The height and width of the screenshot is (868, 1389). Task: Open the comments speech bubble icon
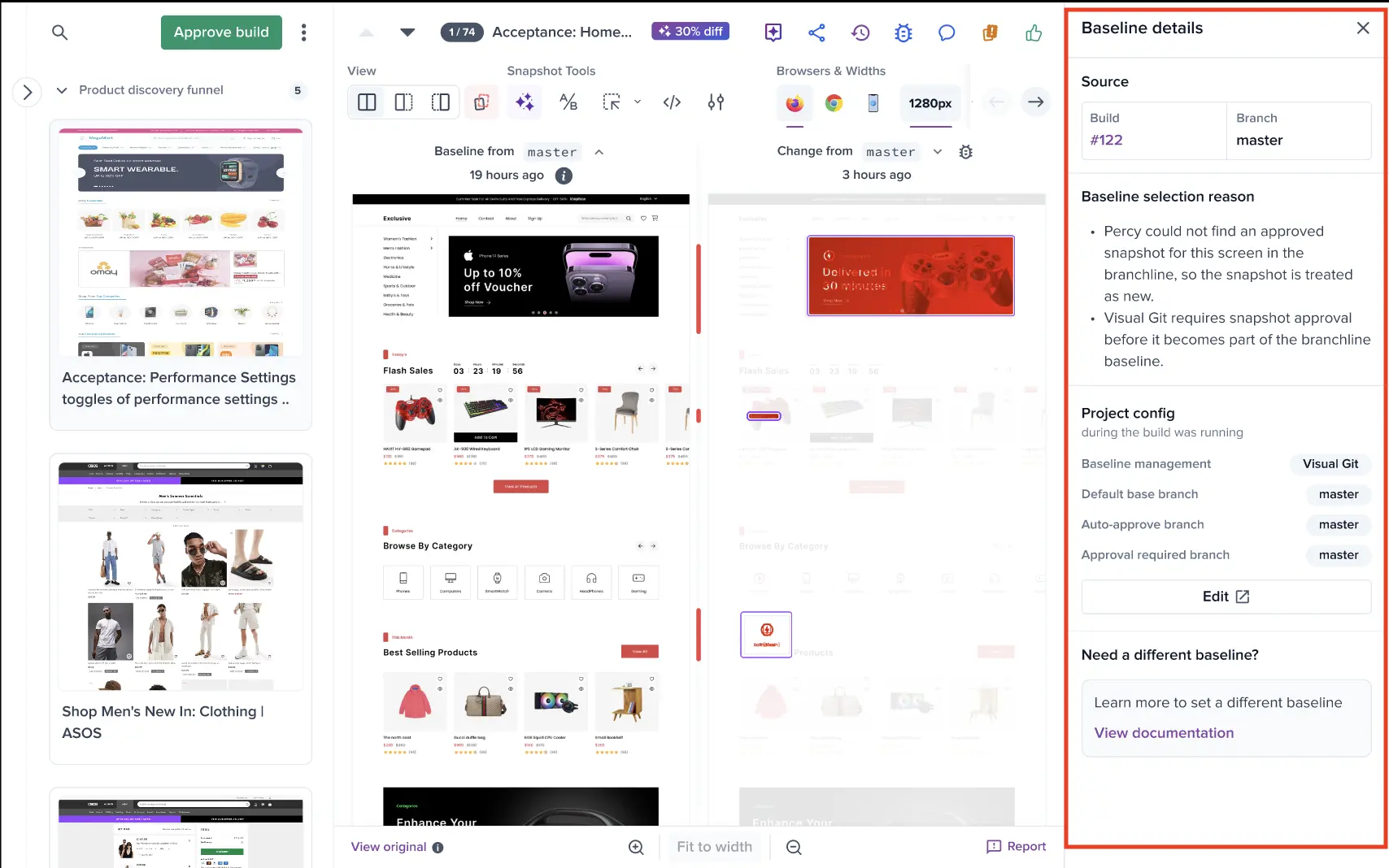947,33
